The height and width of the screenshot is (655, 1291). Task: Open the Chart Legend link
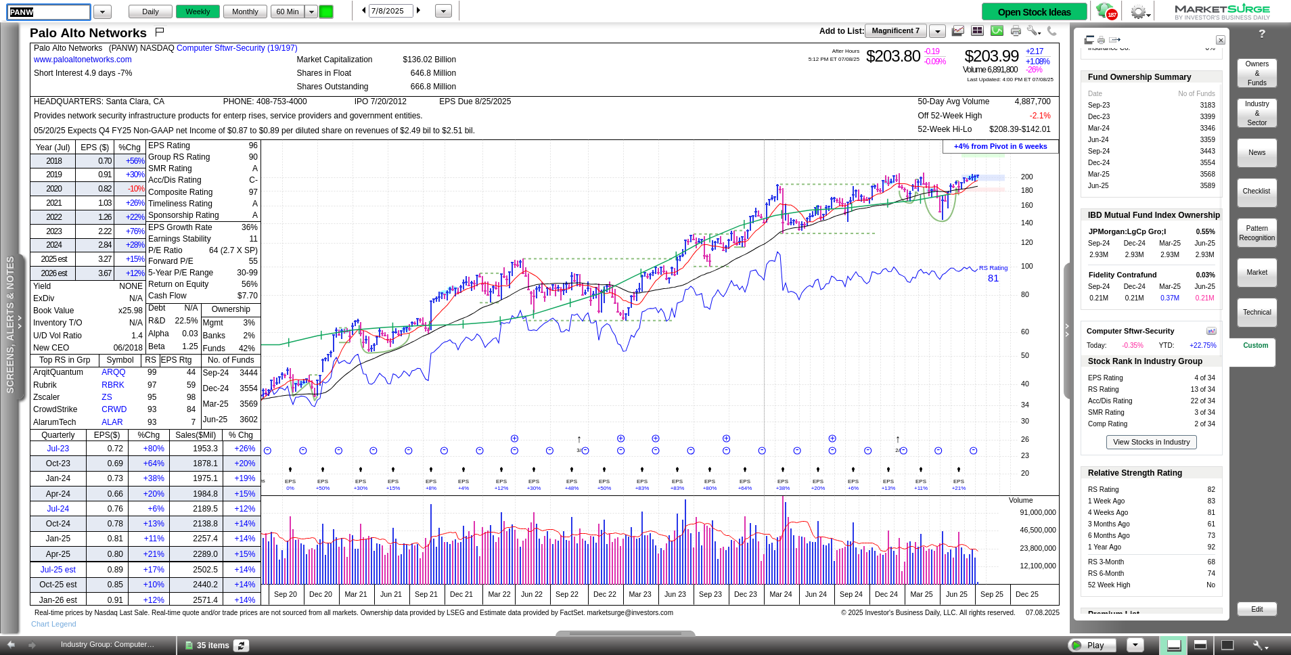click(x=53, y=624)
